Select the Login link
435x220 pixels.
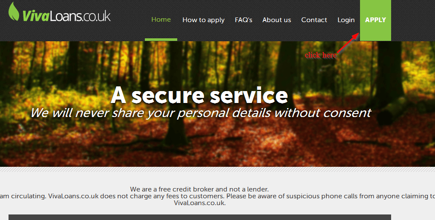pyautogui.click(x=346, y=20)
